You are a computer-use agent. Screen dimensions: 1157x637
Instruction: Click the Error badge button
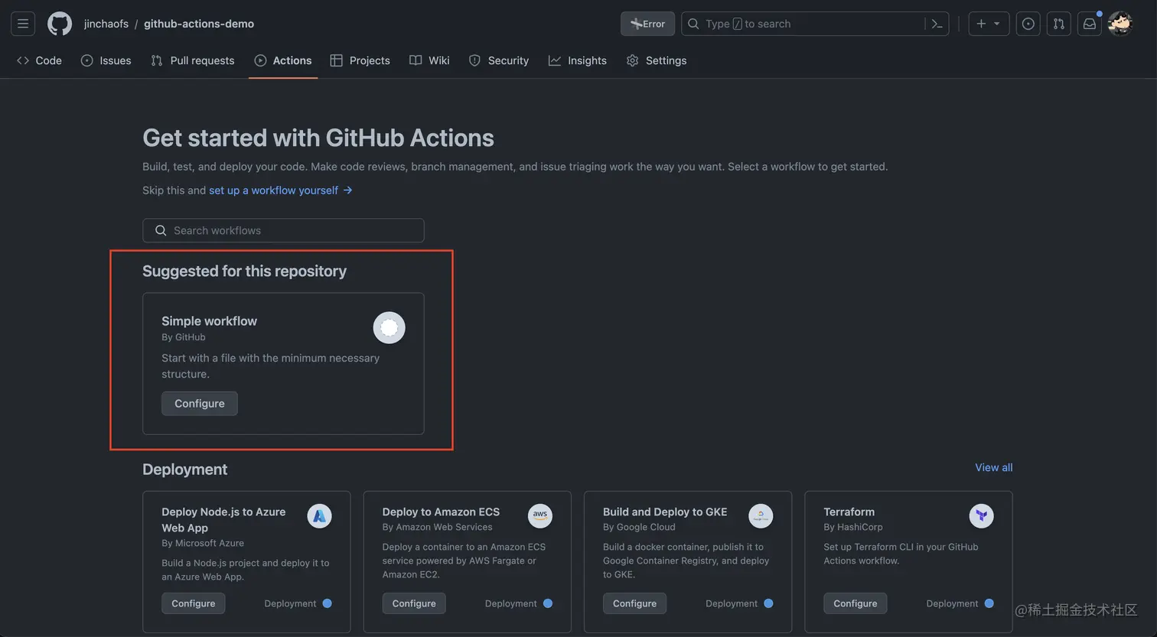[x=647, y=24]
